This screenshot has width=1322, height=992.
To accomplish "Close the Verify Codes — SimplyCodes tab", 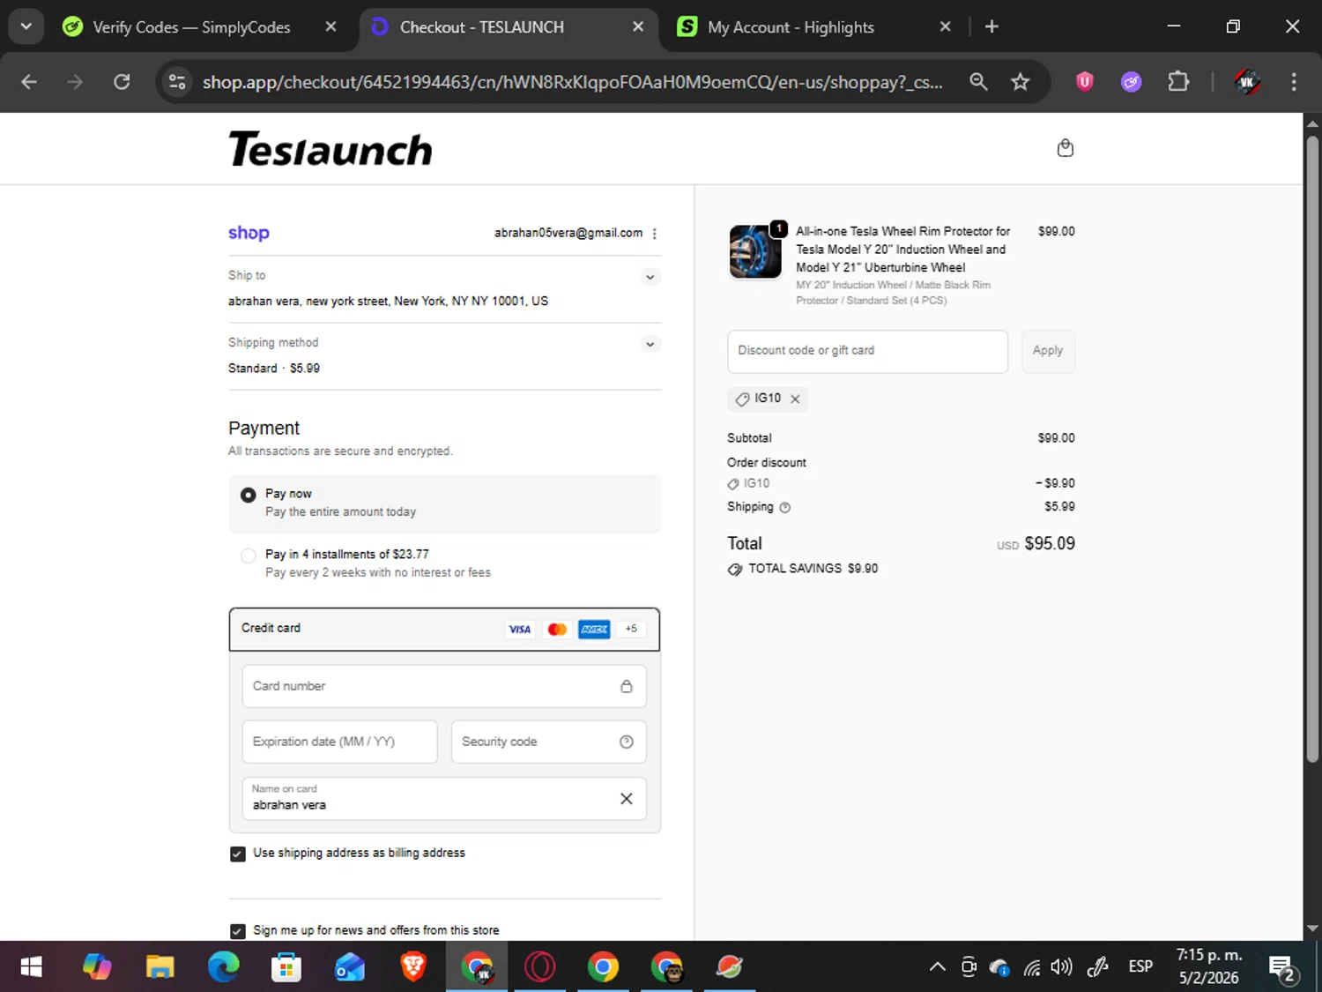I will point(330,26).
